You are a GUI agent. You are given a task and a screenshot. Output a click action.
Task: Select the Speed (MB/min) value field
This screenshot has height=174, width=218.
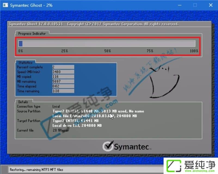[x=63, y=72]
